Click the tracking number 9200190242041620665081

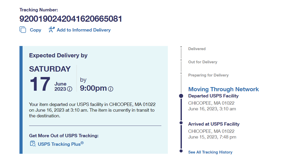point(71,19)
